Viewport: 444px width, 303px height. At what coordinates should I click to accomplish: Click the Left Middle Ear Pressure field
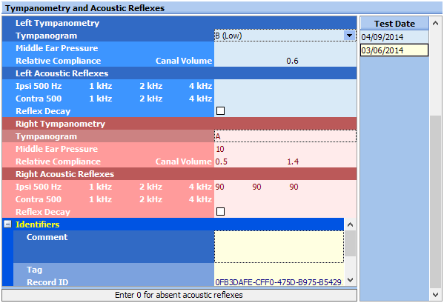tap(285, 48)
